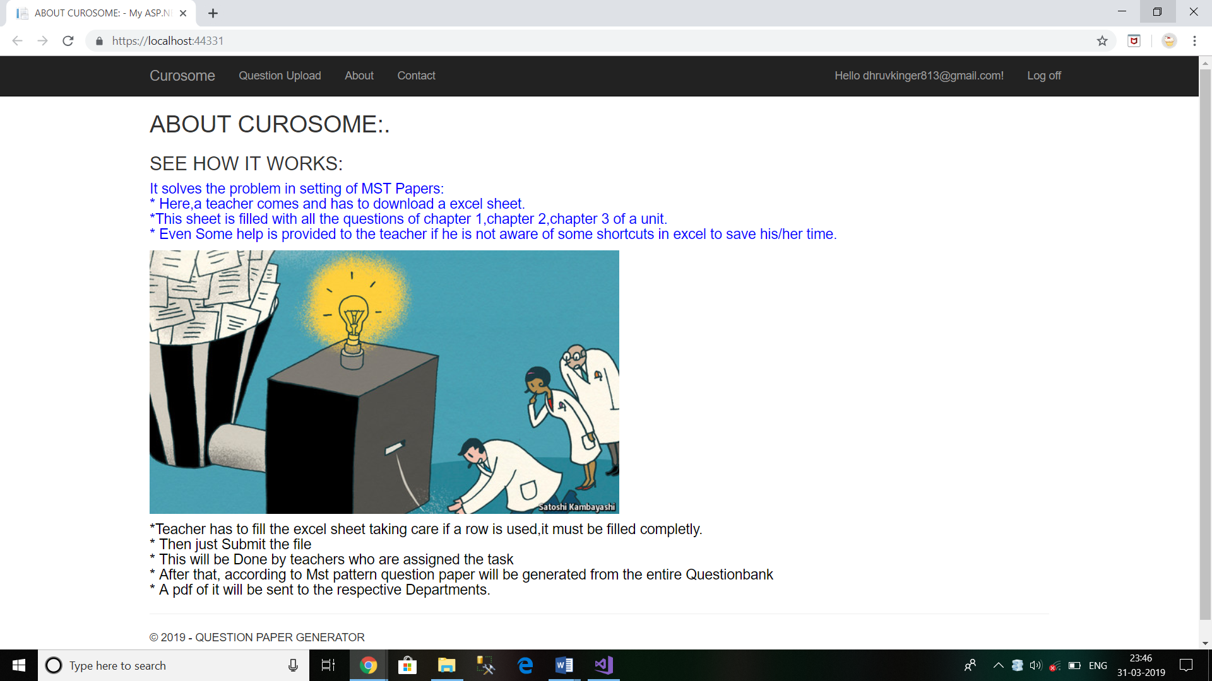This screenshot has width=1212, height=681.
Task: Open Microsoft Word from the taskbar
Action: 564,665
